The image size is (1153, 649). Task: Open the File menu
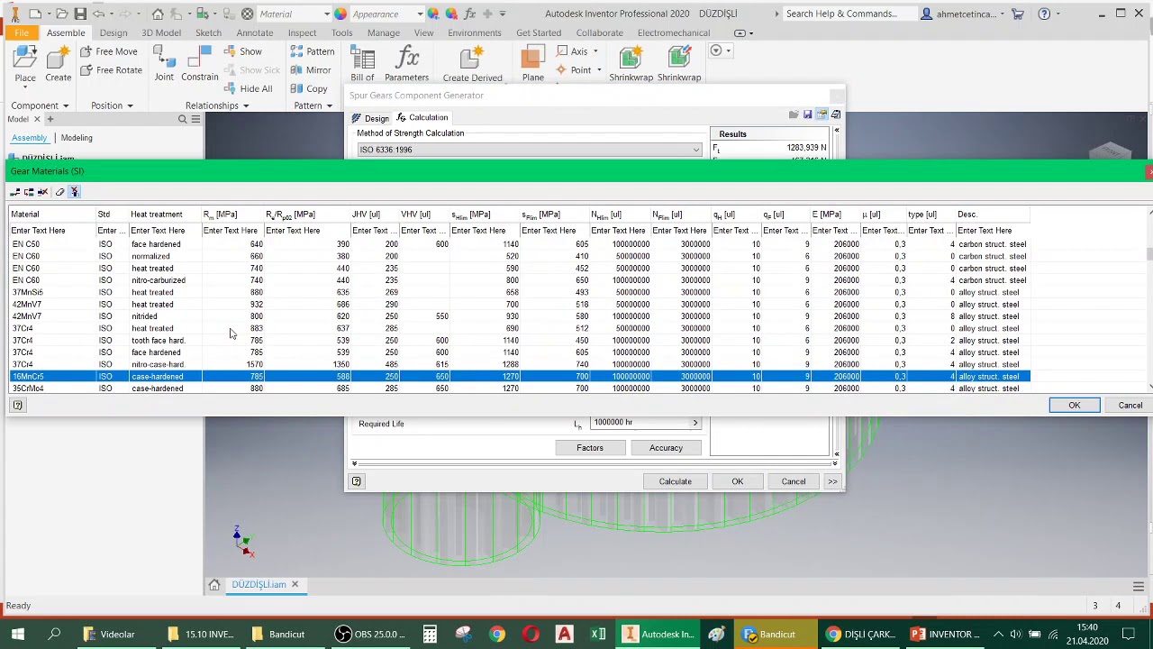tap(21, 32)
